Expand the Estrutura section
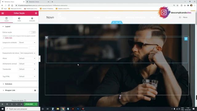Screen dimensions: 197x111 [19, 84]
